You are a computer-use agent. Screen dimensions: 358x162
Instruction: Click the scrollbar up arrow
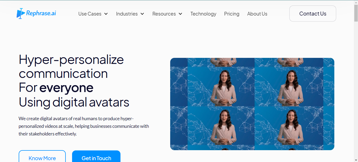356,2
